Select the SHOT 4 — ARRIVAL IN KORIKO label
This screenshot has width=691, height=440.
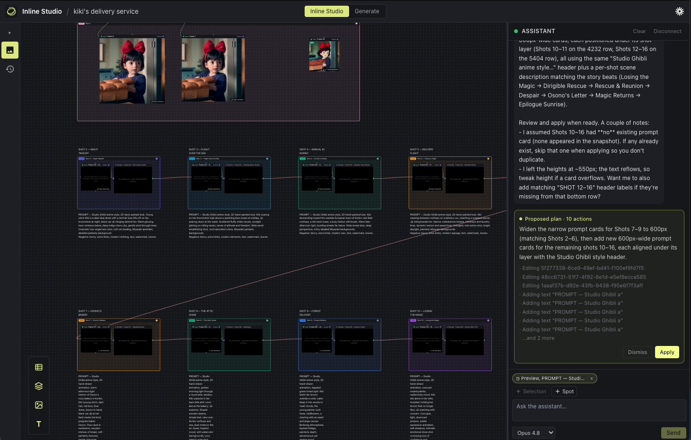pyautogui.click(x=312, y=151)
